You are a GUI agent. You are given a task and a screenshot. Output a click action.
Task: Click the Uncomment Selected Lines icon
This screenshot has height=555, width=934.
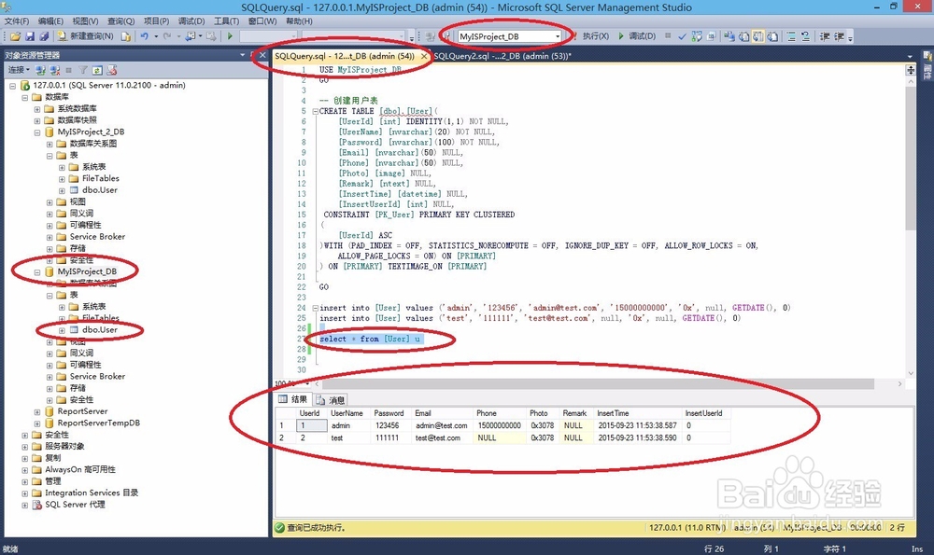805,36
